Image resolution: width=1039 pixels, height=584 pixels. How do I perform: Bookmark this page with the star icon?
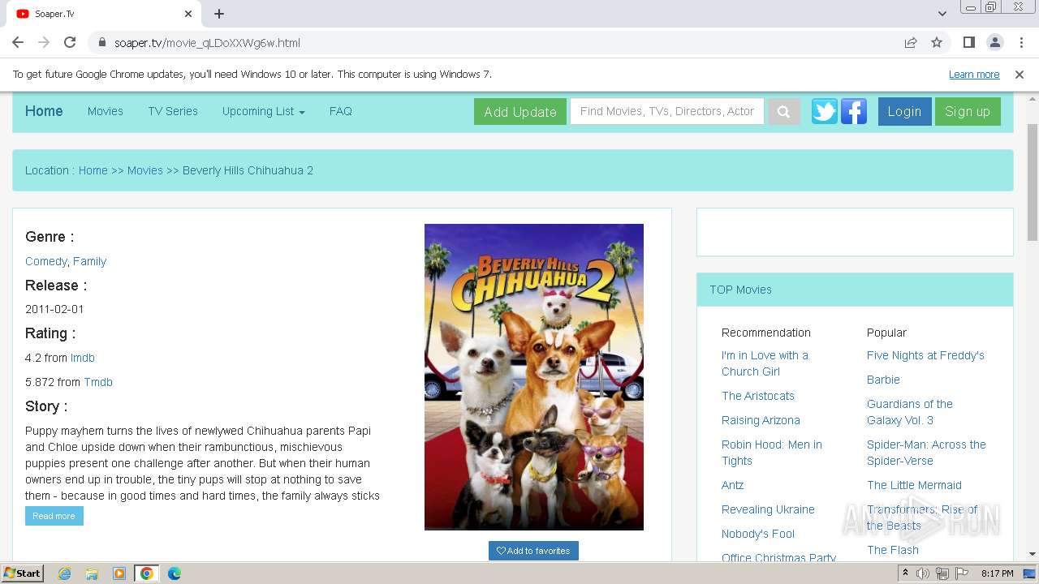click(937, 43)
